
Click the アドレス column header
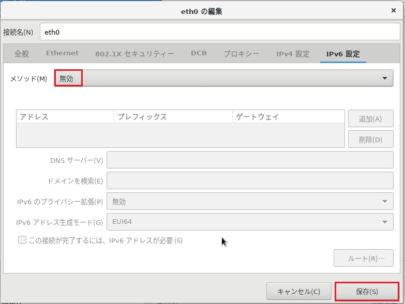(x=65, y=117)
